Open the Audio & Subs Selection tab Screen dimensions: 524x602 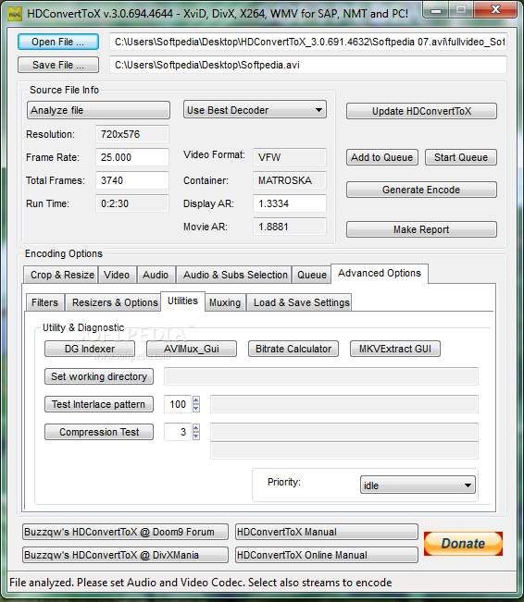233,275
